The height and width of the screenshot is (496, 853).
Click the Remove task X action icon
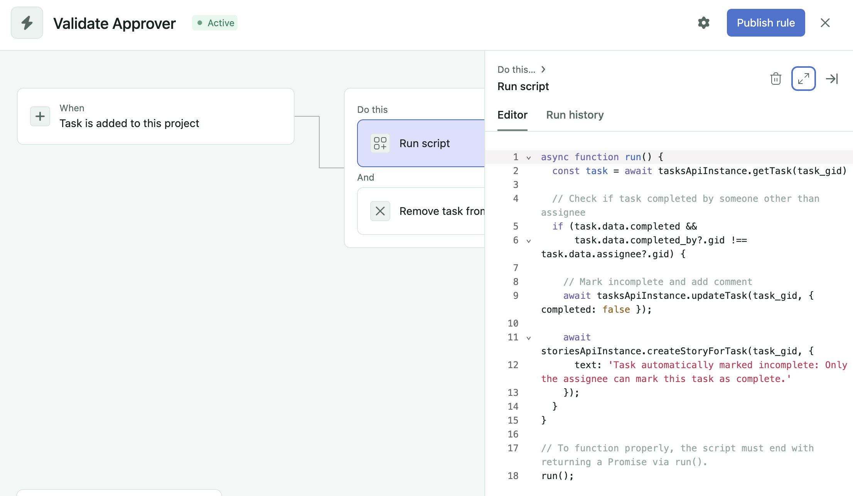tap(380, 211)
